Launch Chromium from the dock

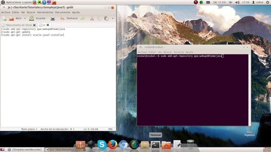[123, 144]
